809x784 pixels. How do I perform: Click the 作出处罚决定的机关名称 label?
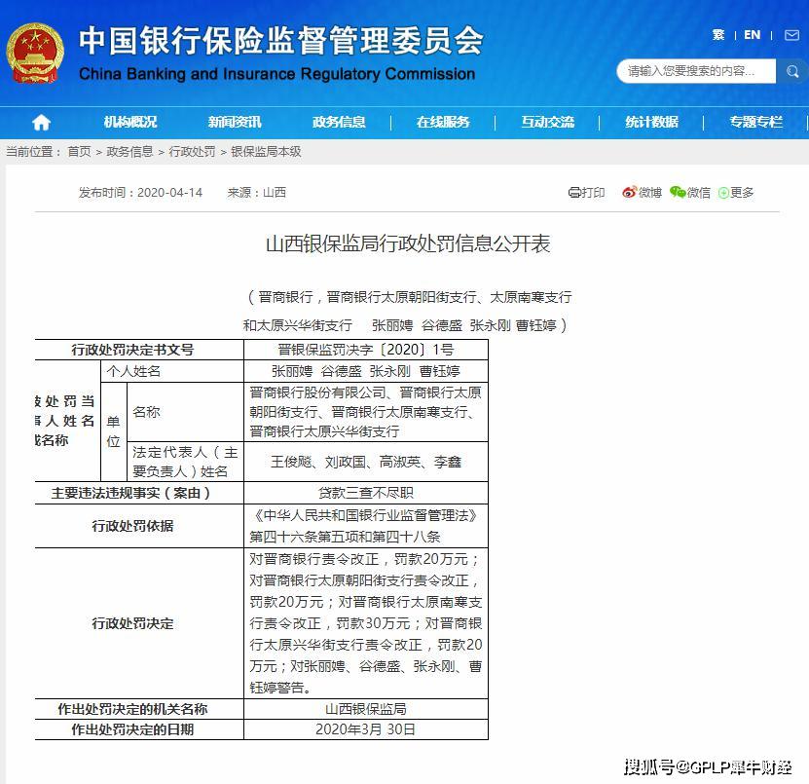tap(132, 709)
